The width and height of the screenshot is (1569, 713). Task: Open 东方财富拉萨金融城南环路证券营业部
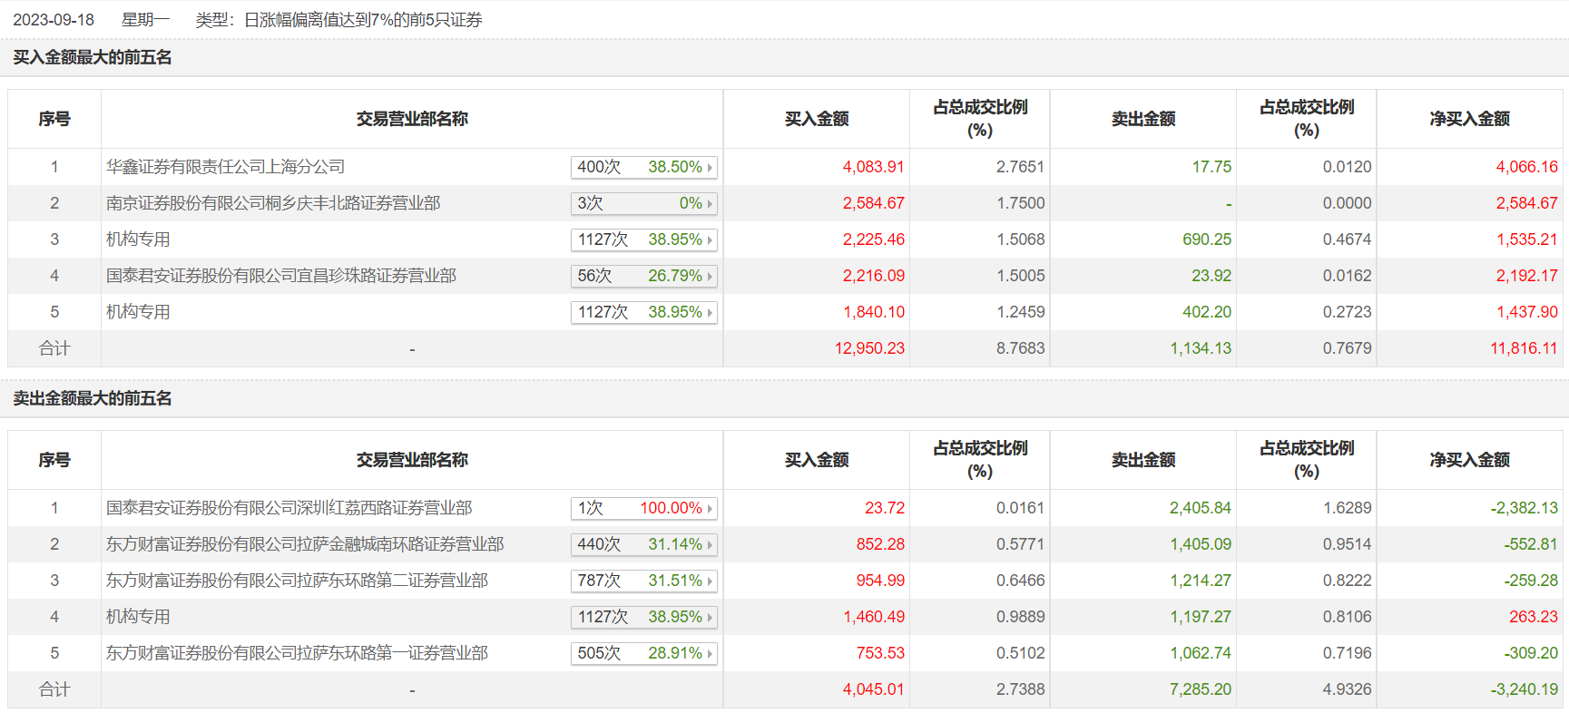pyautogui.click(x=305, y=544)
